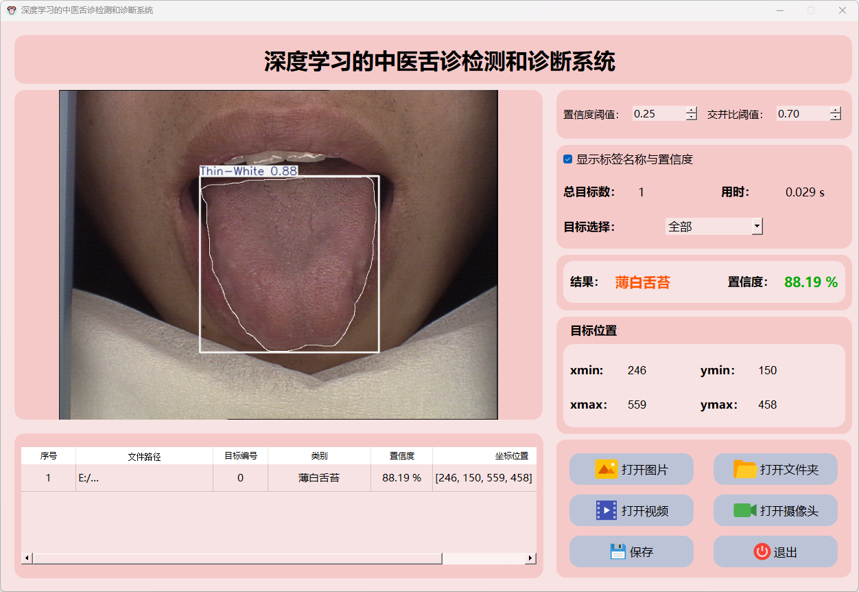Click the floppy disk icon for 保存

point(617,551)
